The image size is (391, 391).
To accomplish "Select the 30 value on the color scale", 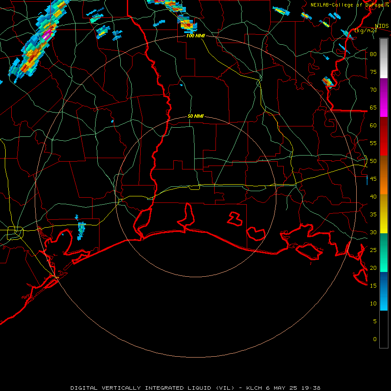I will coord(373,232).
